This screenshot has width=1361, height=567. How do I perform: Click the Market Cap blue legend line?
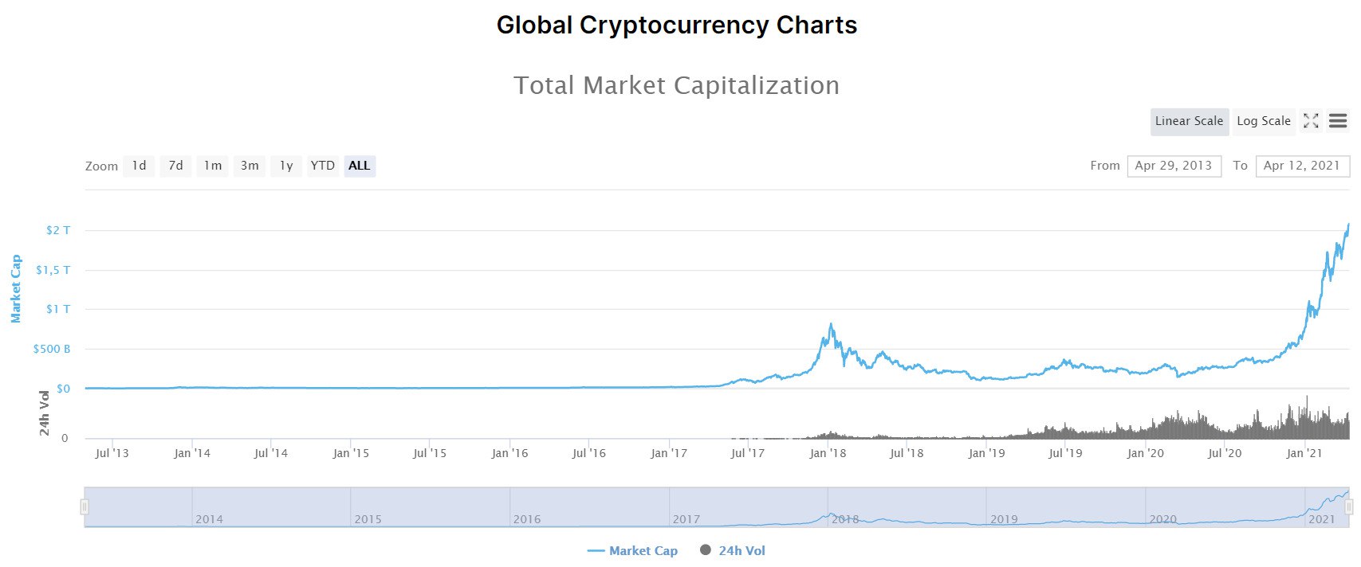(596, 550)
